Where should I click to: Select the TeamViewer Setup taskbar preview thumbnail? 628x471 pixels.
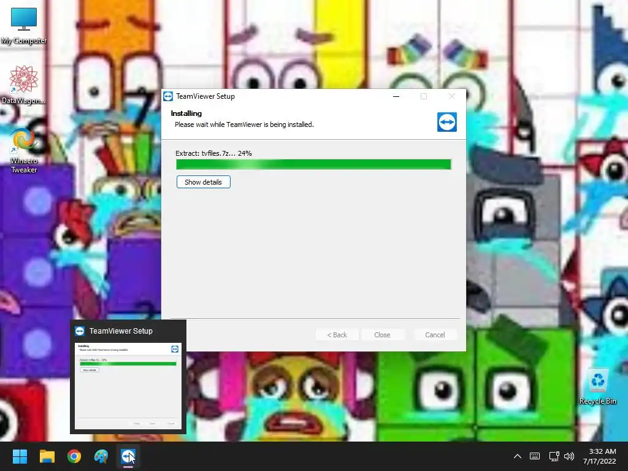coord(128,386)
